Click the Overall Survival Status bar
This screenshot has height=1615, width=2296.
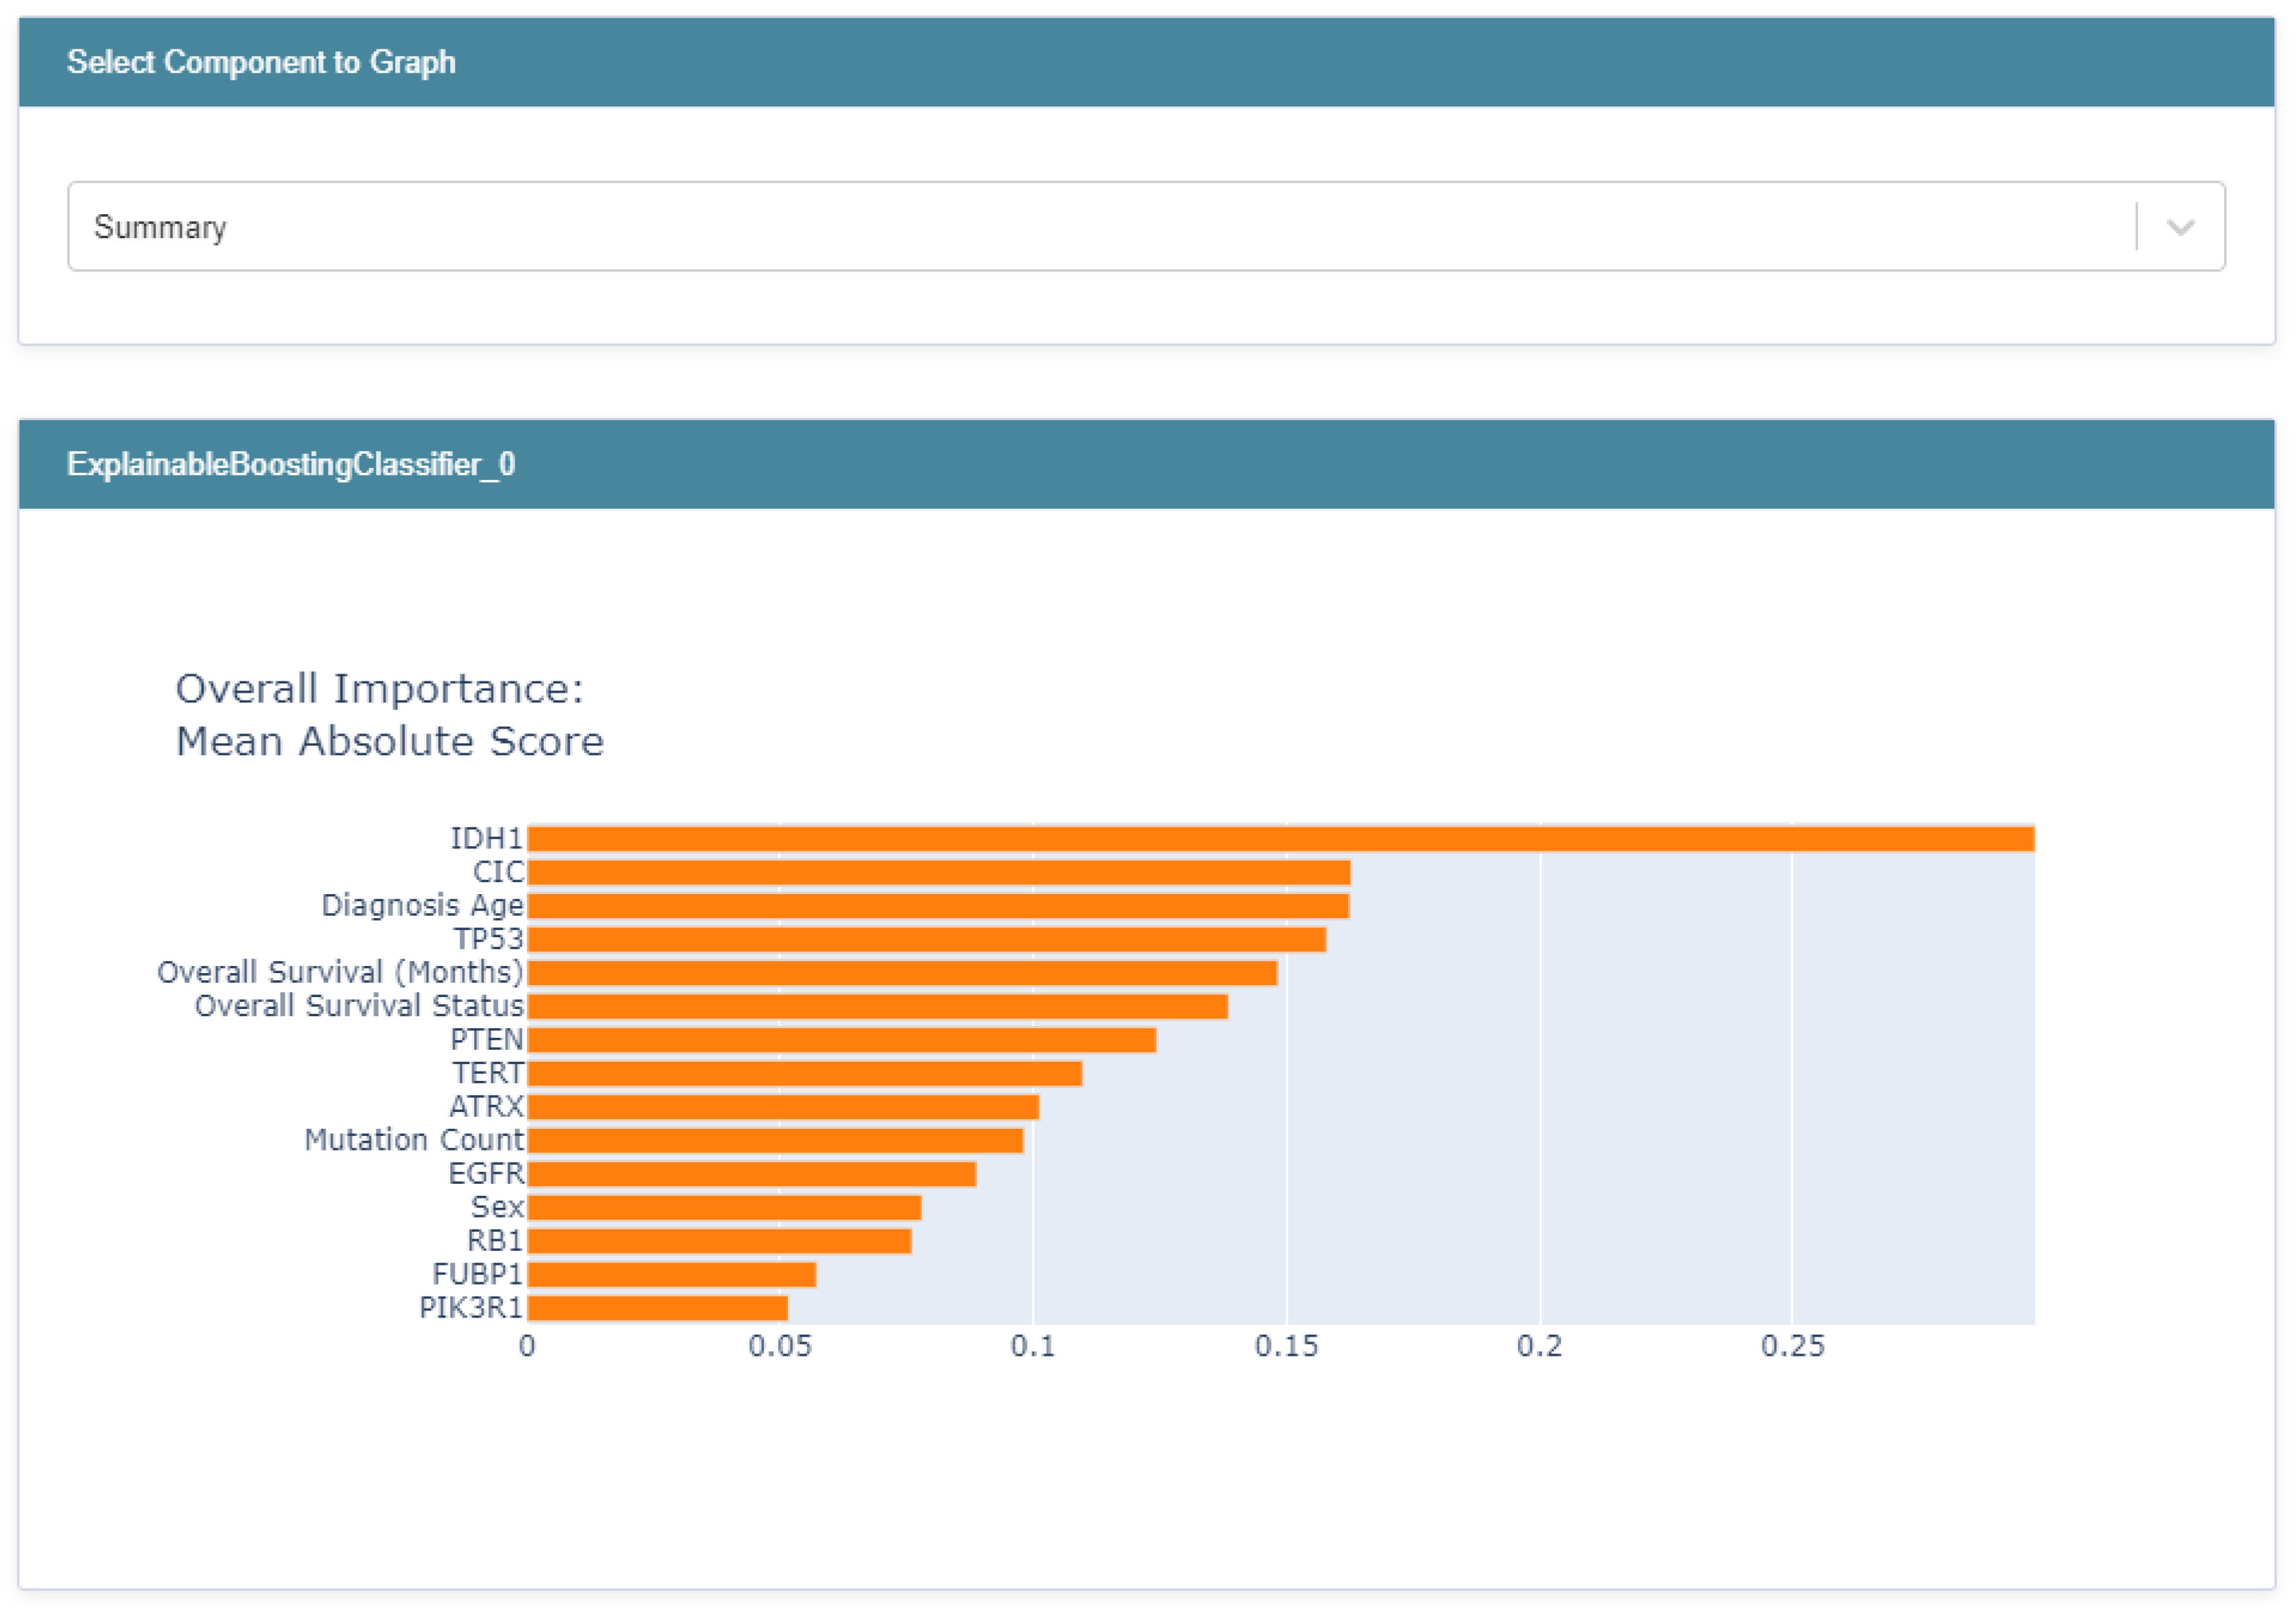877,1007
